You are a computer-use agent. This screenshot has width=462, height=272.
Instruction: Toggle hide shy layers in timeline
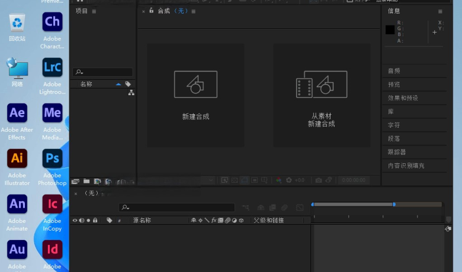point(261,208)
